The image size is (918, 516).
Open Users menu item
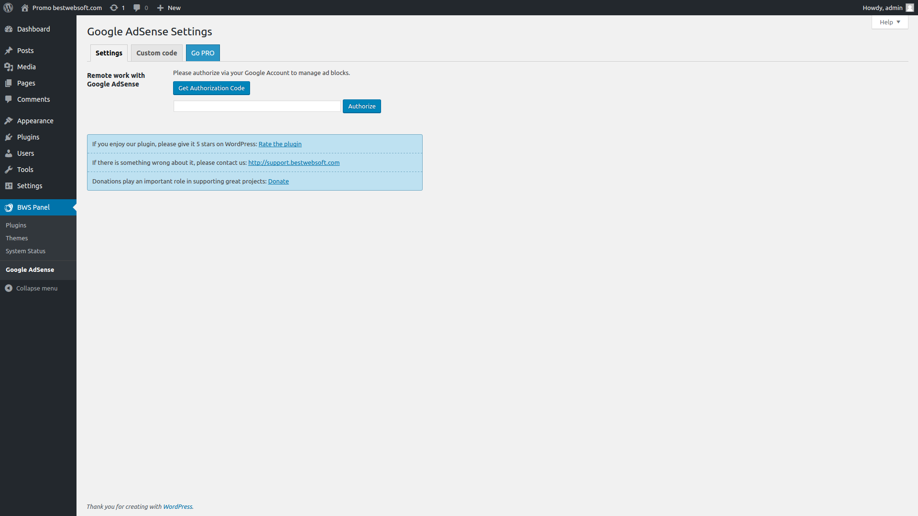click(38, 153)
